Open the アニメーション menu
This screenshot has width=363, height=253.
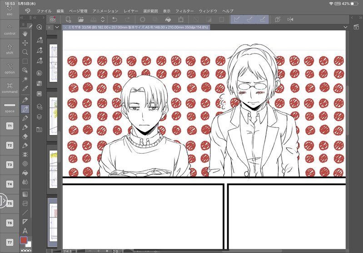[105, 11]
